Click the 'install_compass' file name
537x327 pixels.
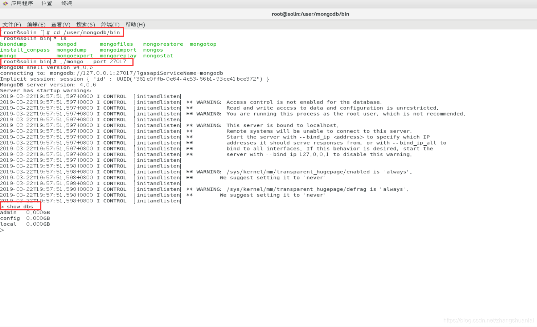pos(25,50)
